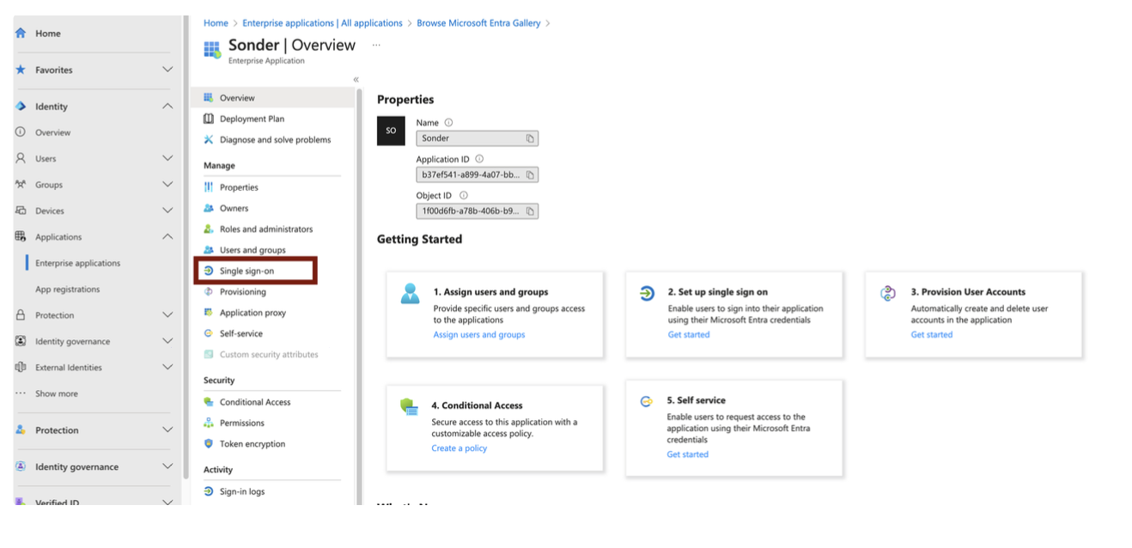Viewport: 1132px width, 548px height.
Task: Collapse the menu with double-chevron icon
Action: click(356, 79)
